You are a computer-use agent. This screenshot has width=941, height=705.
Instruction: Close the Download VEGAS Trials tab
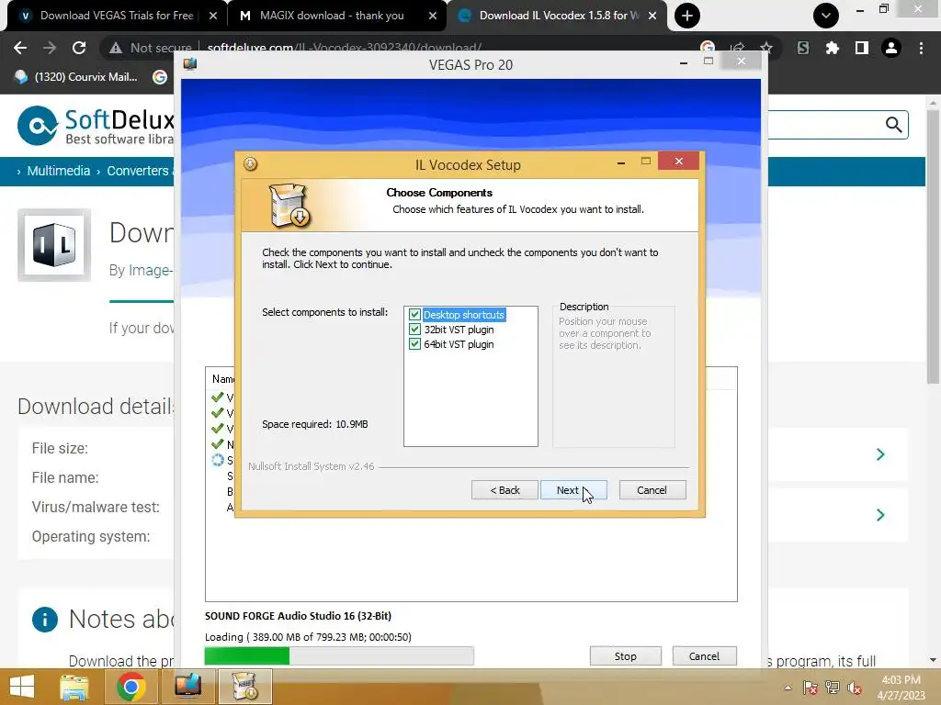(x=213, y=16)
